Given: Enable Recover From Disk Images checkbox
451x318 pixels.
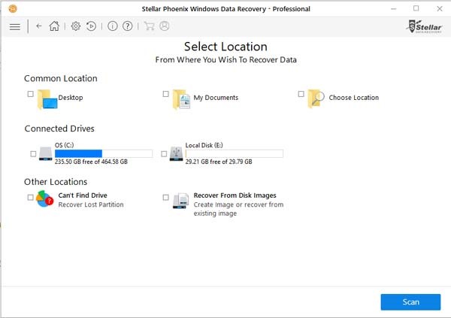Looking at the screenshot, I should pyautogui.click(x=165, y=198).
